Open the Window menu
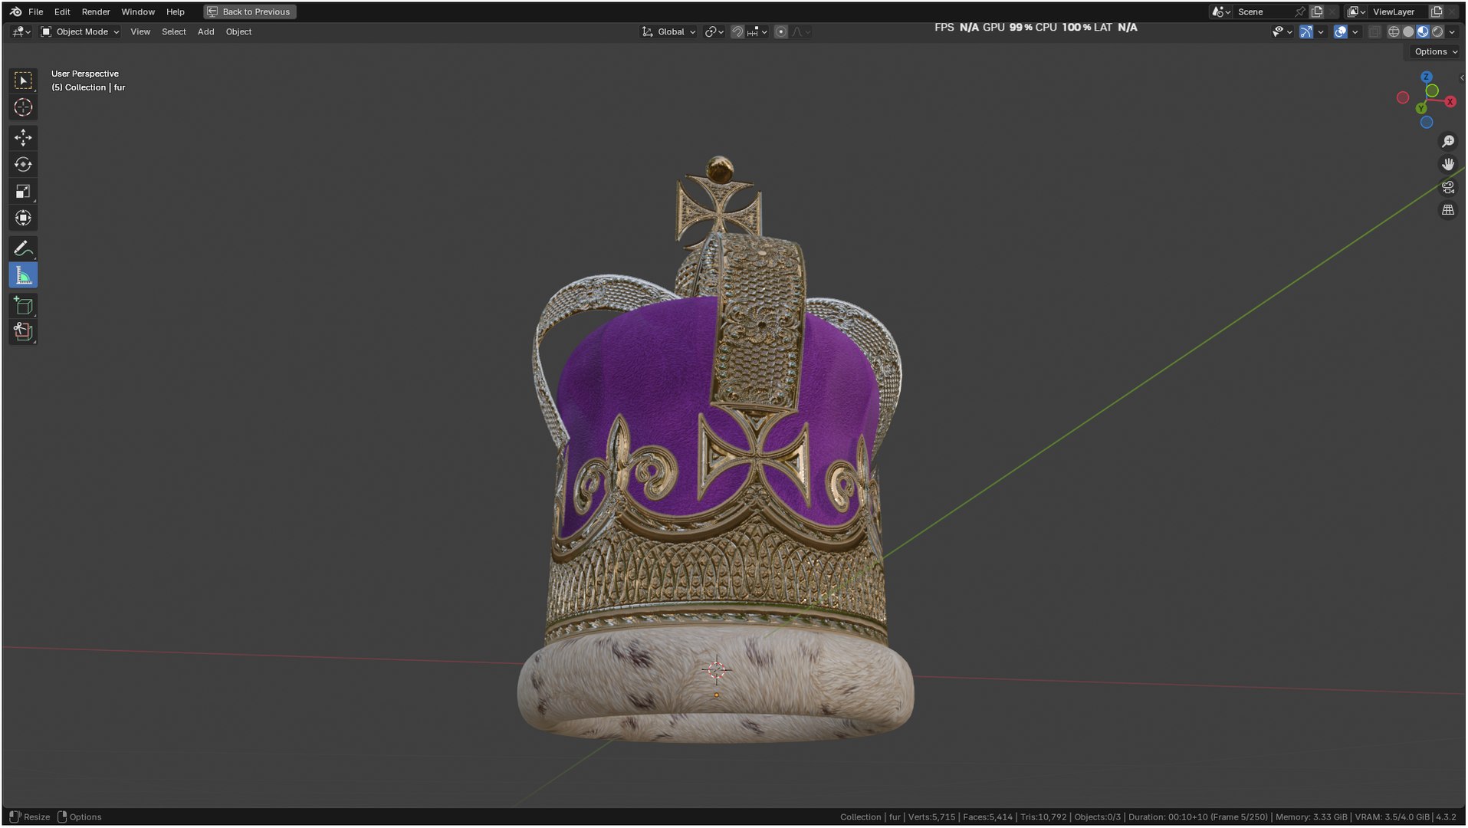Image resolution: width=1468 pixels, height=828 pixels. [138, 11]
